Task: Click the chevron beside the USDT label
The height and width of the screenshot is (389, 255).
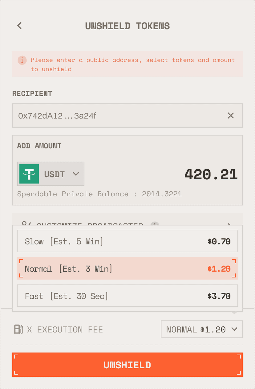Action: (x=76, y=174)
